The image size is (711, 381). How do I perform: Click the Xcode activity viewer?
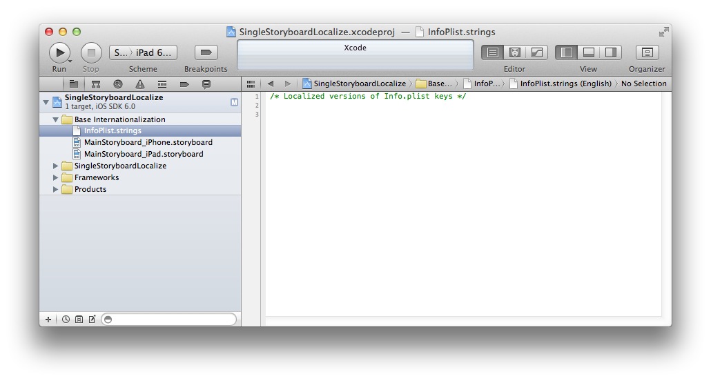pos(355,55)
